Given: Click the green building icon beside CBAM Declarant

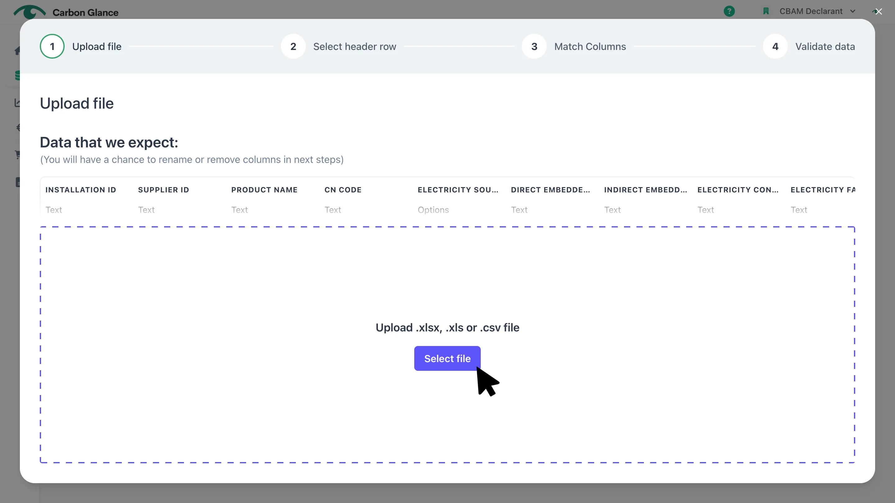Looking at the screenshot, I should point(766,11).
